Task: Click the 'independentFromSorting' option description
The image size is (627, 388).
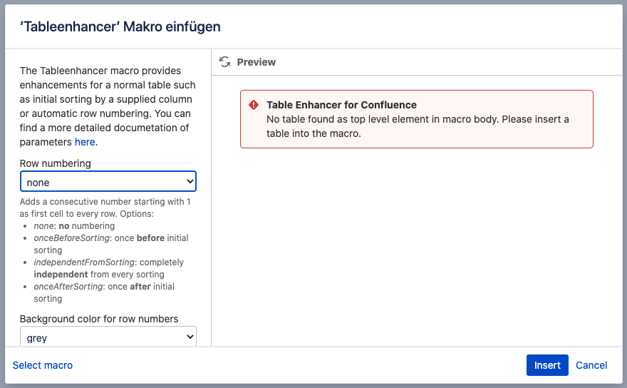Action: click(108, 262)
